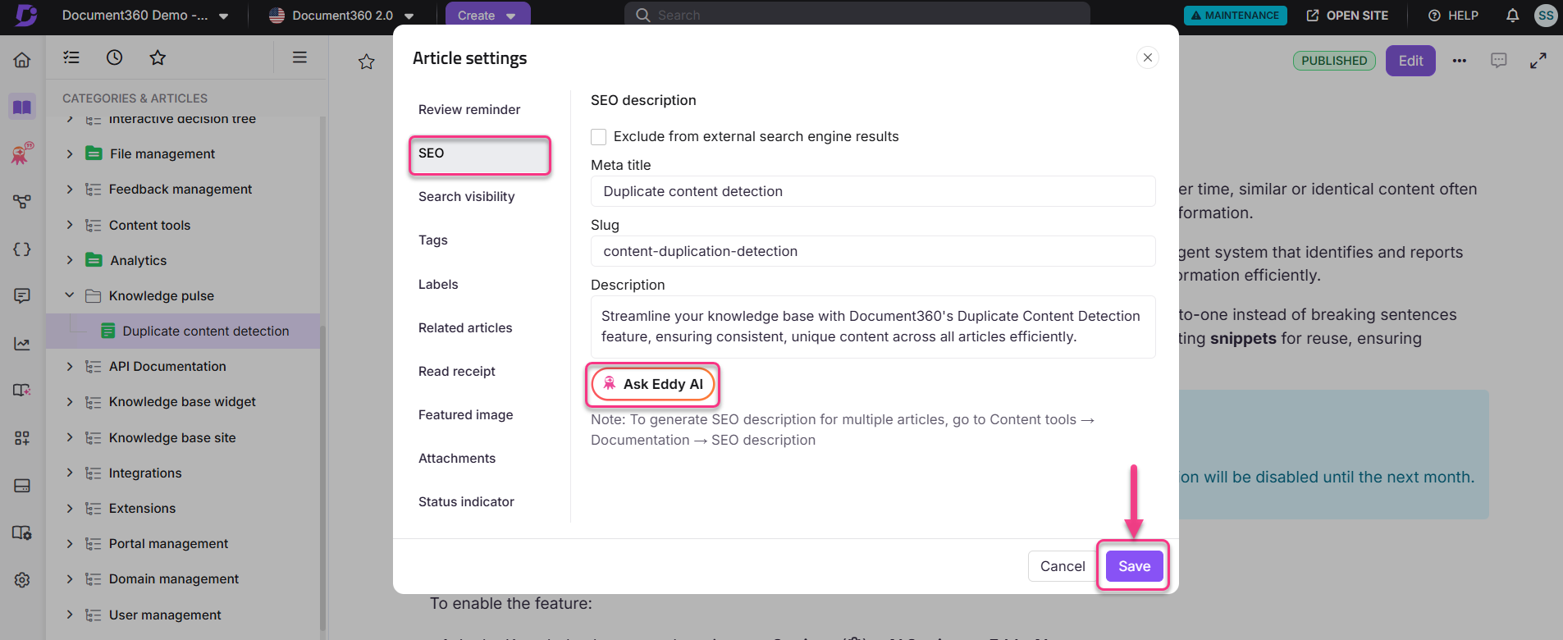Click the OPEN SITE link
Image resolution: width=1563 pixels, height=640 pixels.
tap(1347, 16)
